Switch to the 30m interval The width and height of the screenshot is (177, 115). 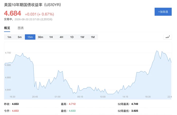40,37
